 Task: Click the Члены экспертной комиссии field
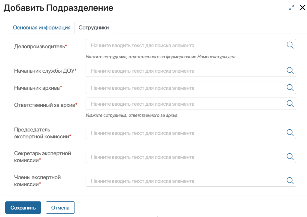[180, 181]
